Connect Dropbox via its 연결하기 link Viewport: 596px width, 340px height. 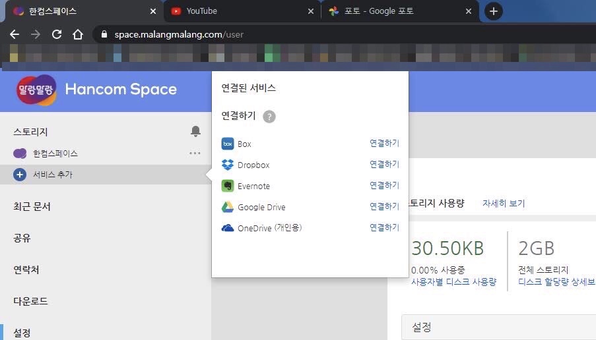coord(384,164)
